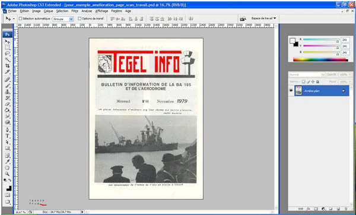The image size is (356, 215).
Task: Select the History Brush tool
Action: tap(8, 98)
